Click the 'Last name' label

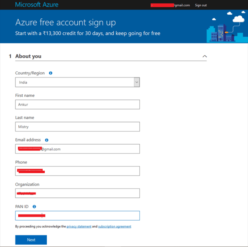(x=25, y=118)
